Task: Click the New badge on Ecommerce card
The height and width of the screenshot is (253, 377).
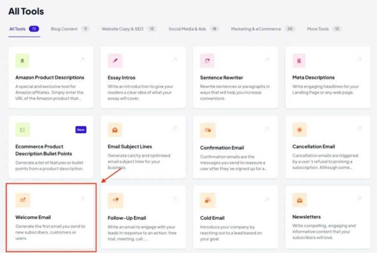Action: (x=81, y=130)
